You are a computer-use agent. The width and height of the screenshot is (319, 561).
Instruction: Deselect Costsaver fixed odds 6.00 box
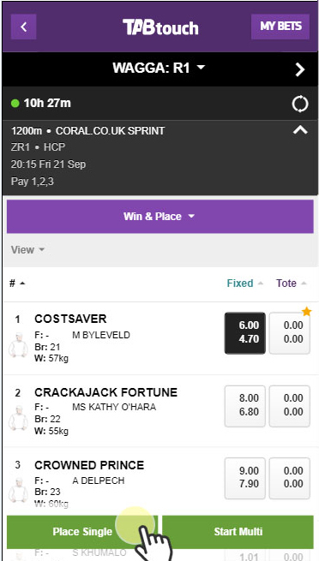[245, 333]
